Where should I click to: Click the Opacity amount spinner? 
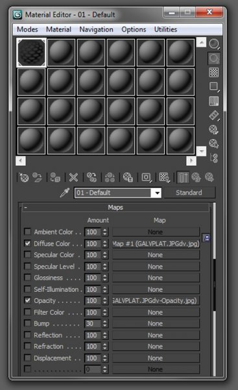(x=105, y=301)
